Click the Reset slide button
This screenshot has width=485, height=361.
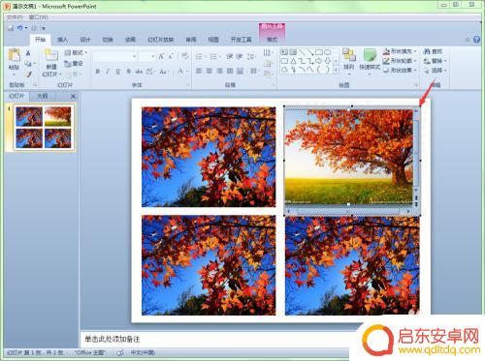(74, 63)
